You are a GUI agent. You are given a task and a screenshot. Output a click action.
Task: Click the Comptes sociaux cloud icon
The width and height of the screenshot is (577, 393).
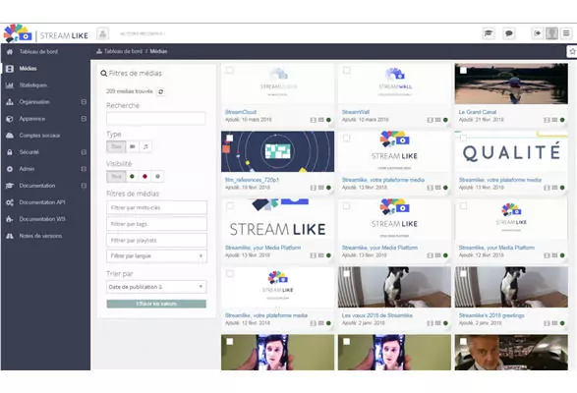click(10, 136)
